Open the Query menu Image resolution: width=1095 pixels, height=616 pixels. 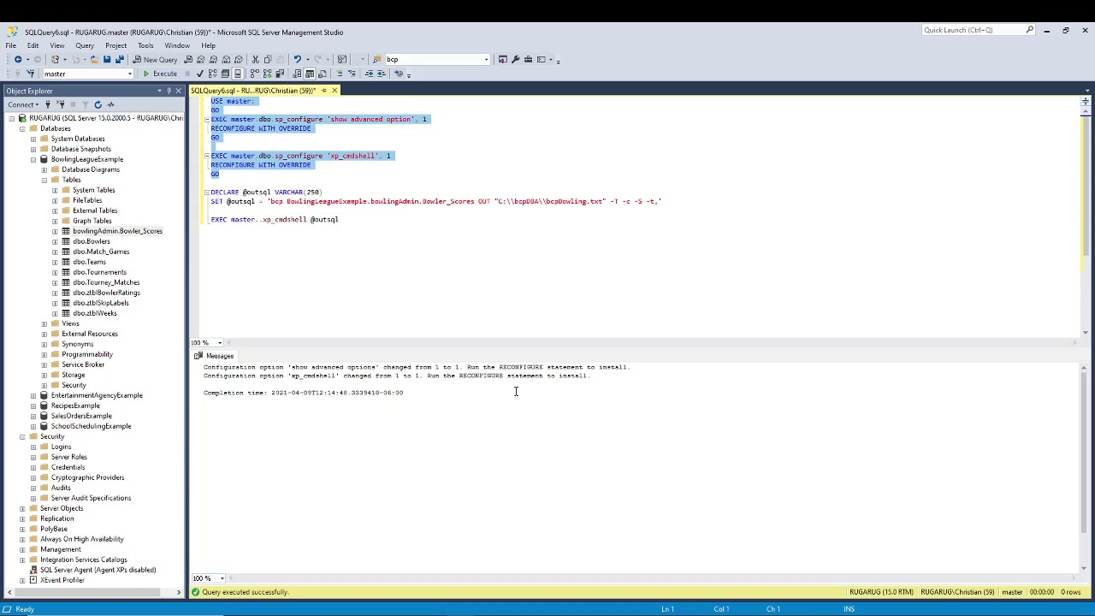point(85,45)
